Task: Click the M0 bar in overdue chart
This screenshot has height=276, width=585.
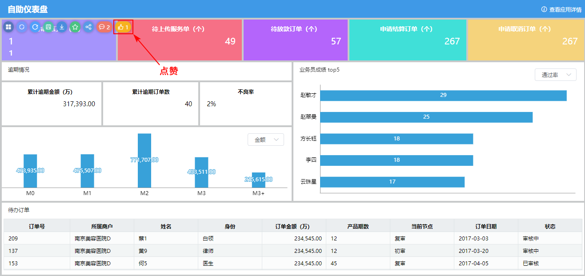Action: tap(30, 171)
